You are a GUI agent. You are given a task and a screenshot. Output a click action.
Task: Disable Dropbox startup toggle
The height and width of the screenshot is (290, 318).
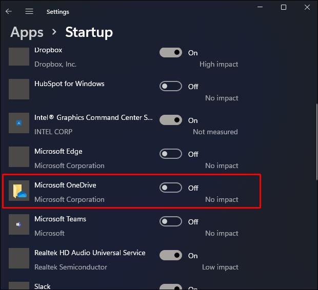(x=171, y=52)
